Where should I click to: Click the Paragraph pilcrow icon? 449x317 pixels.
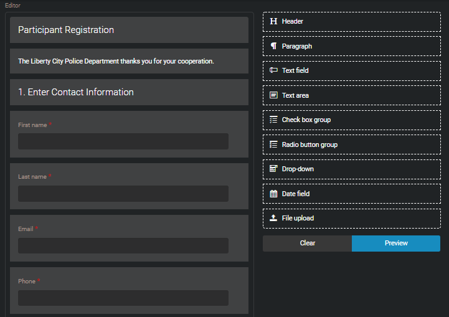pos(273,46)
